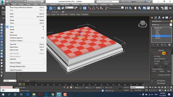This screenshot has width=173, height=97.
Task: Select the SubObj preview selection radio
Action: pyautogui.click(x=158, y=71)
